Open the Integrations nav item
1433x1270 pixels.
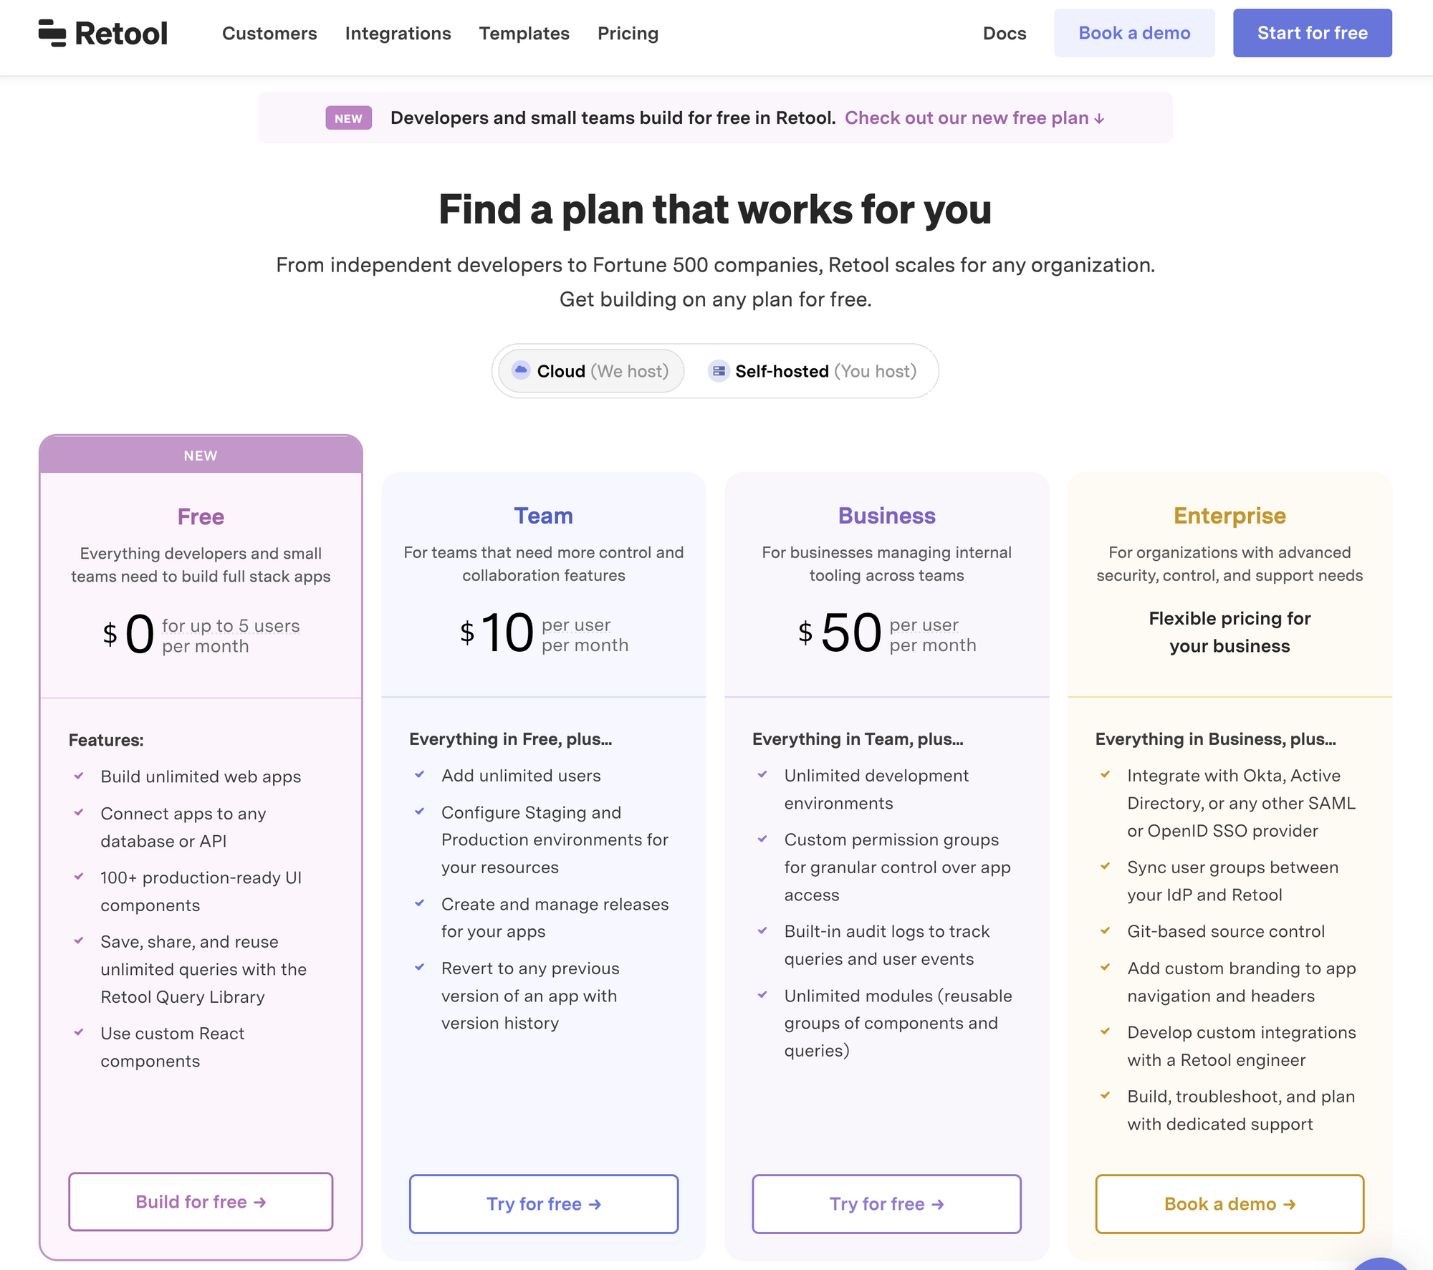coord(398,34)
